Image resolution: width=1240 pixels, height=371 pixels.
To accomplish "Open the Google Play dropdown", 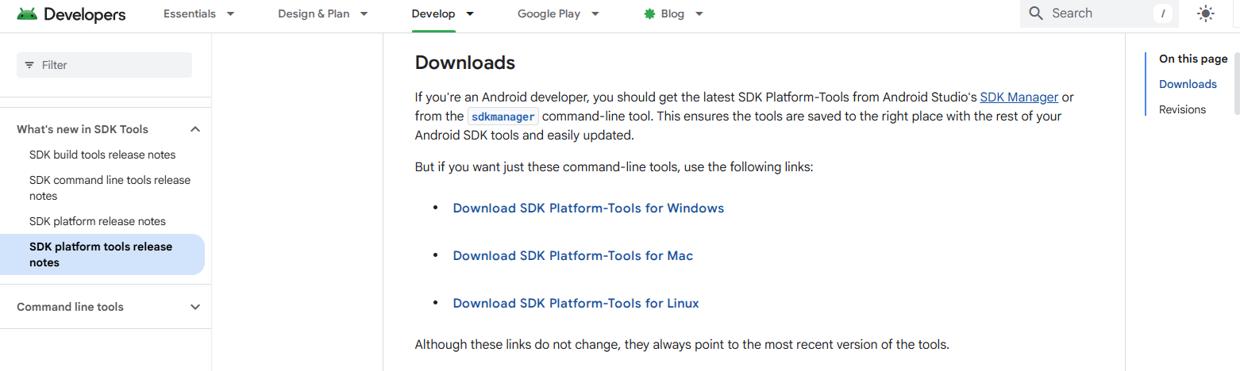I will [x=595, y=13].
